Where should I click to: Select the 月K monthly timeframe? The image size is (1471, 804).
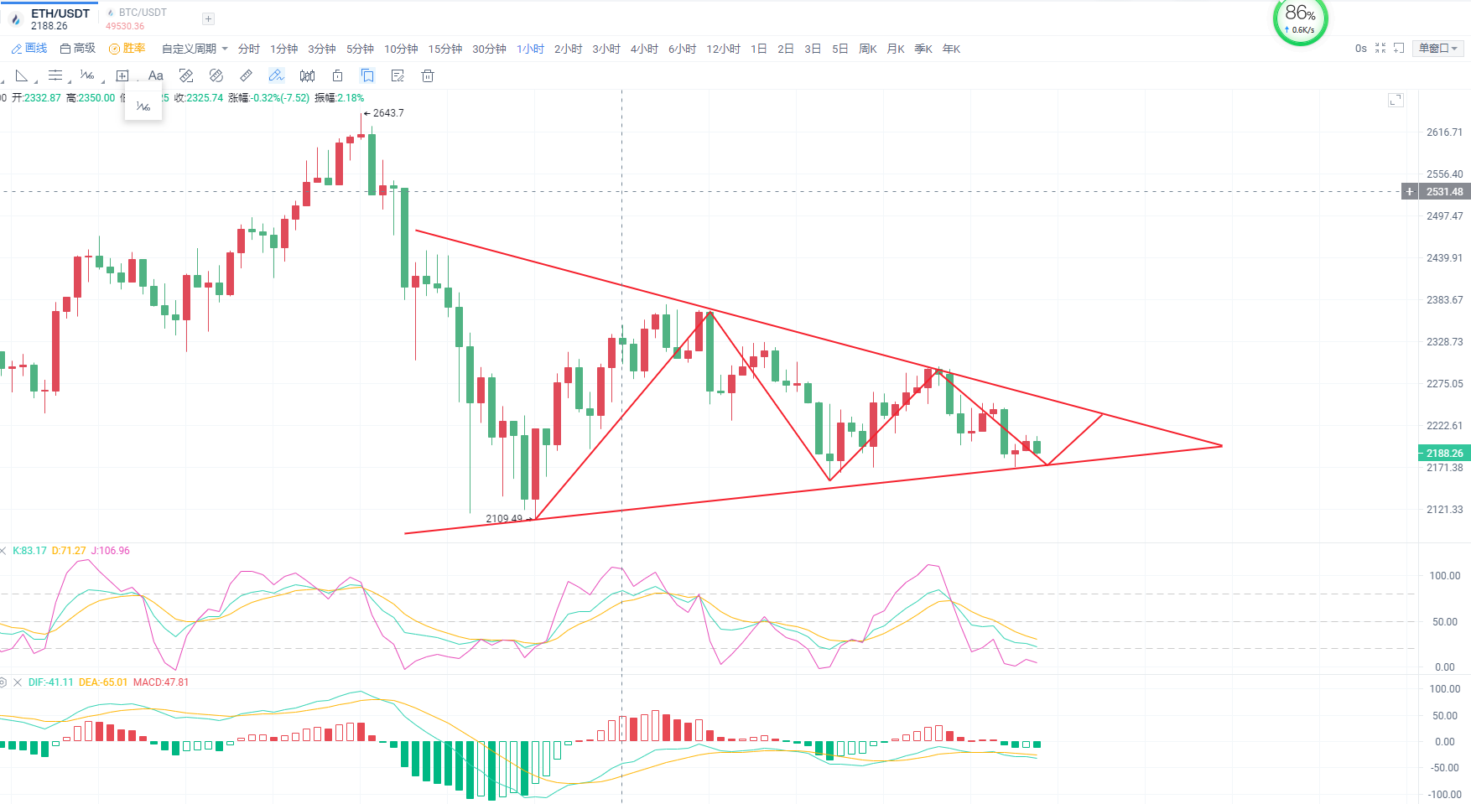(x=896, y=49)
